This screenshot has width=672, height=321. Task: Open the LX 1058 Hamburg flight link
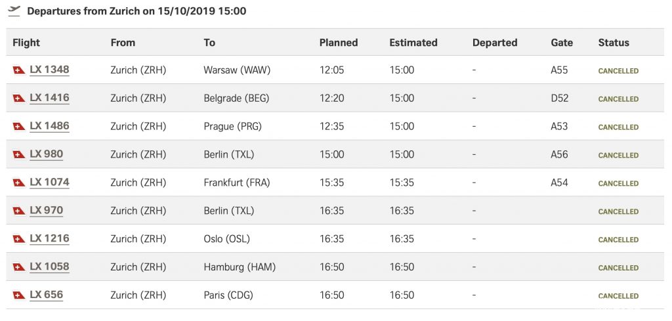click(49, 267)
